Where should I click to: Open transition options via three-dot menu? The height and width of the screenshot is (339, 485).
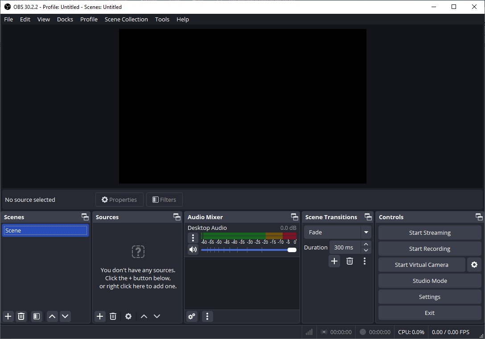365,261
